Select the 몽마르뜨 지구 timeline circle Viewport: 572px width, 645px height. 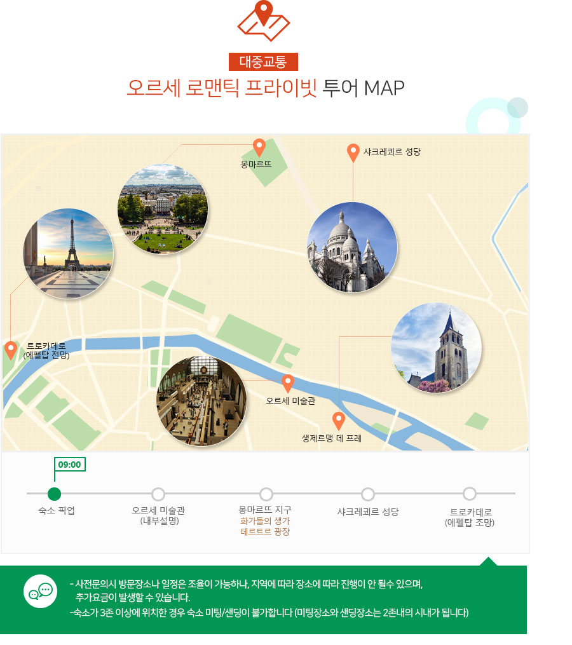click(x=266, y=494)
